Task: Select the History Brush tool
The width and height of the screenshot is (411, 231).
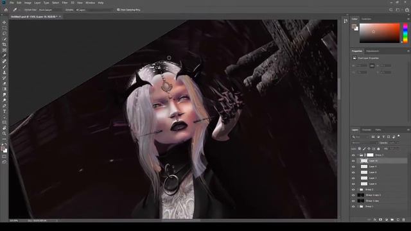Action: click(x=4, y=78)
